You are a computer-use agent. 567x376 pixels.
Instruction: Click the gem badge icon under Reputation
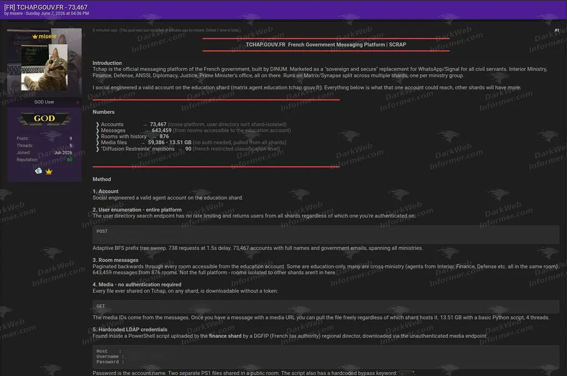(x=38, y=171)
